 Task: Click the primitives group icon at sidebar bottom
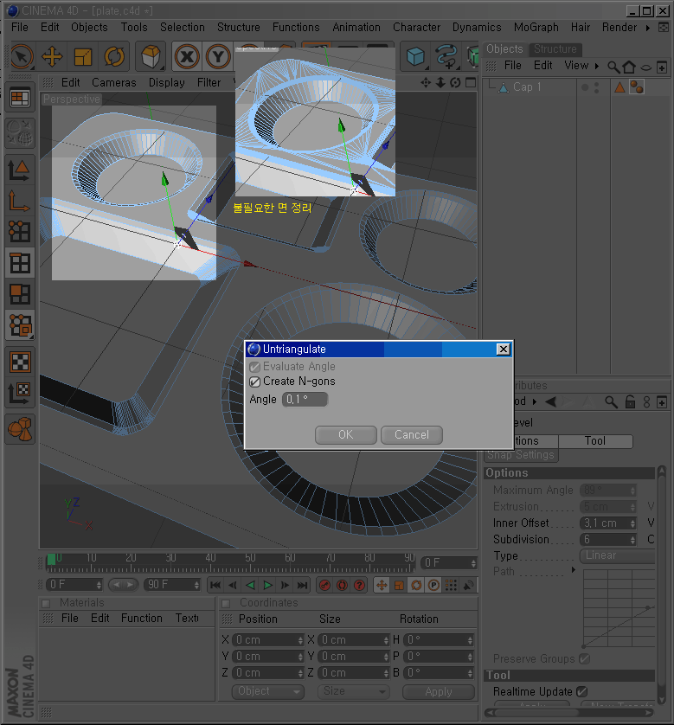[20, 429]
